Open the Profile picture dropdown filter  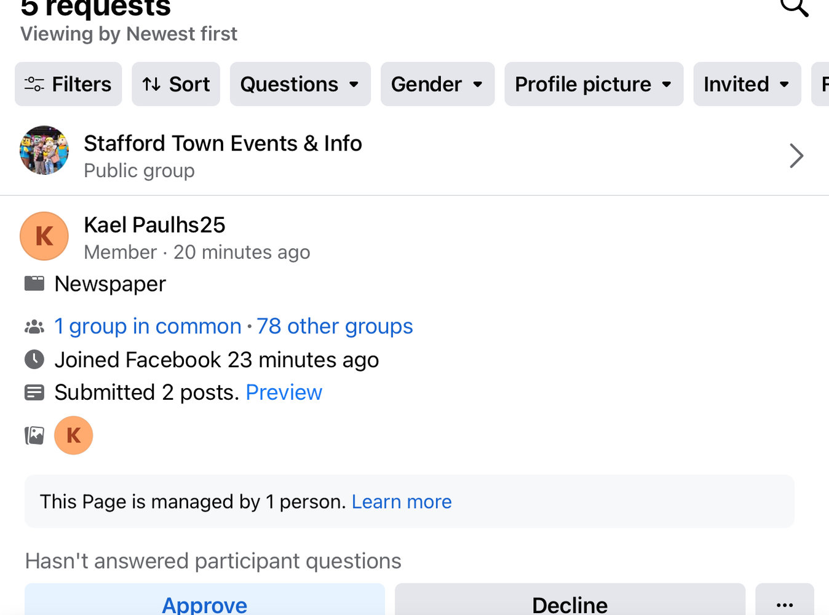tap(593, 84)
